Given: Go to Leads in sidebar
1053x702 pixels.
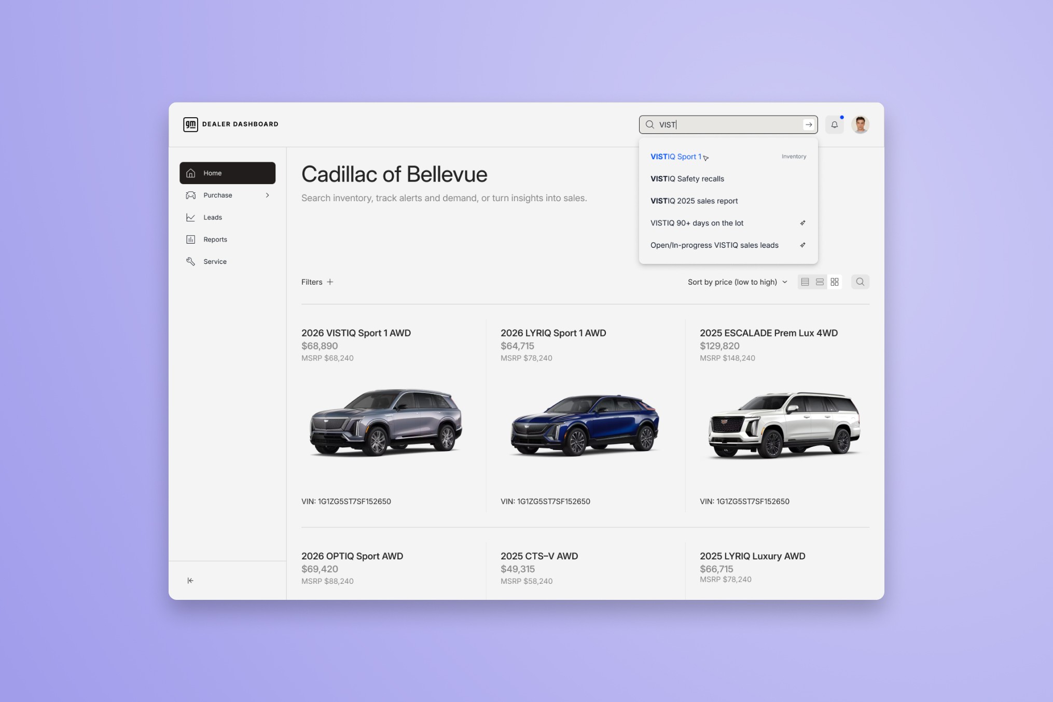Looking at the screenshot, I should (x=213, y=217).
